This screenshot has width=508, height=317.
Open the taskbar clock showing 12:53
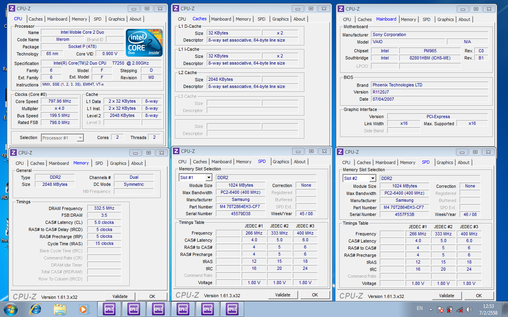pos(489,309)
